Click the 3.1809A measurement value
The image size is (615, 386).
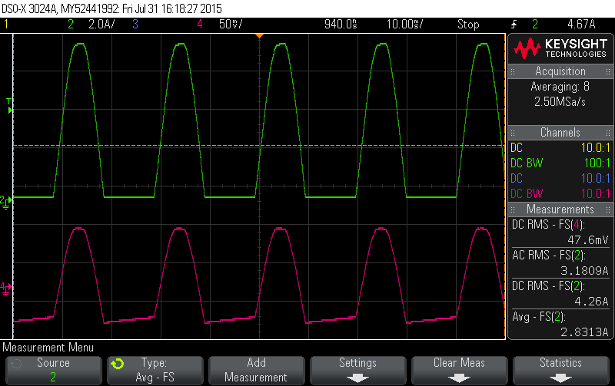pyautogui.click(x=584, y=271)
